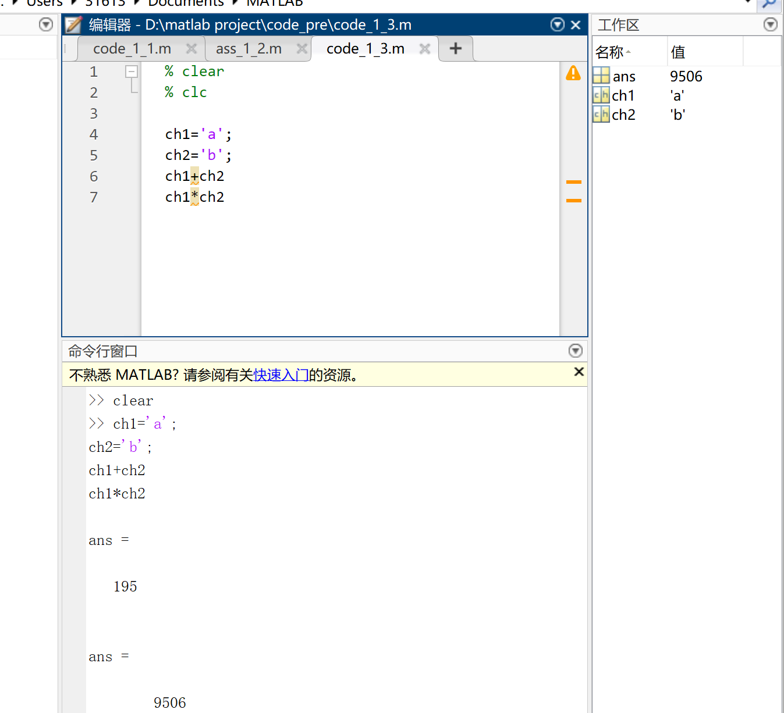Open the workspace panel actions menu

click(x=771, y=24)
